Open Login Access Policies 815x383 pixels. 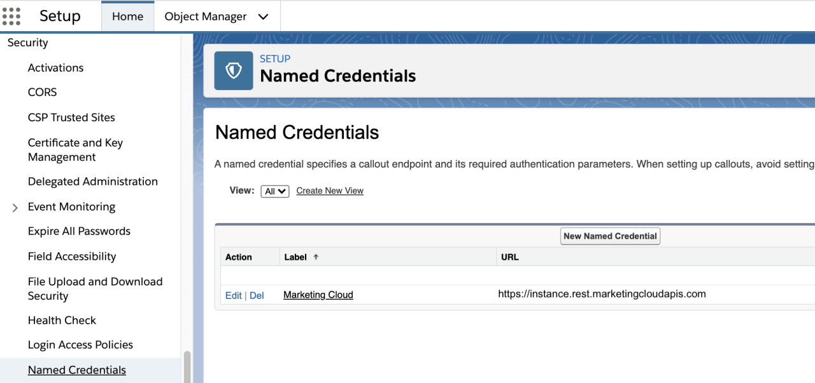[80, 345]
